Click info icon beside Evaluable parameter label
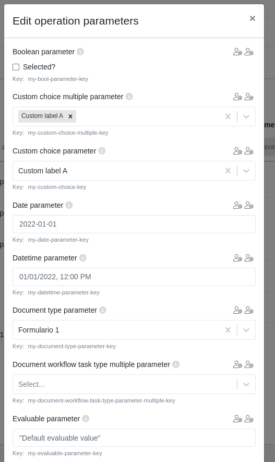 (x=86, y=418)
